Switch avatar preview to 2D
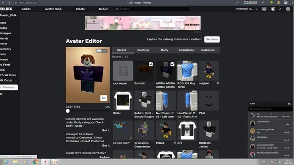This screenshot has height=165, width=294. tap(103, 98)
